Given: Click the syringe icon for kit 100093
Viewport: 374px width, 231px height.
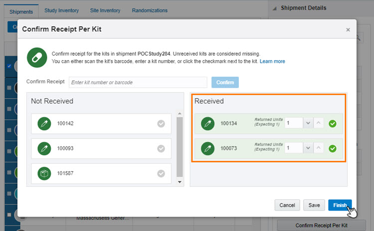Looking at the screenshot, I should pos(44,148).
